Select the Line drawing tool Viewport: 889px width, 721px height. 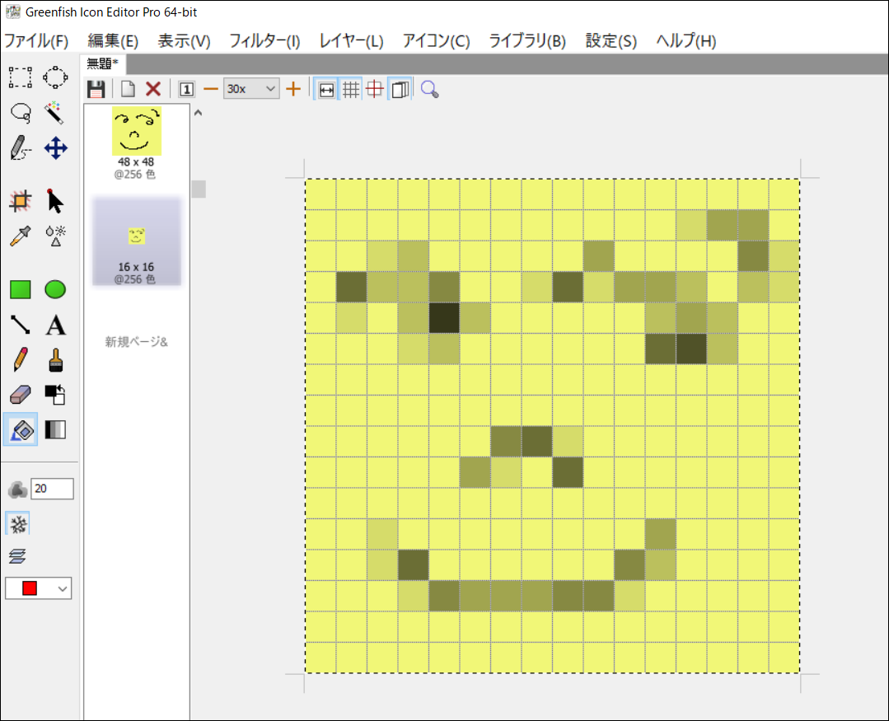coord(20,325)
